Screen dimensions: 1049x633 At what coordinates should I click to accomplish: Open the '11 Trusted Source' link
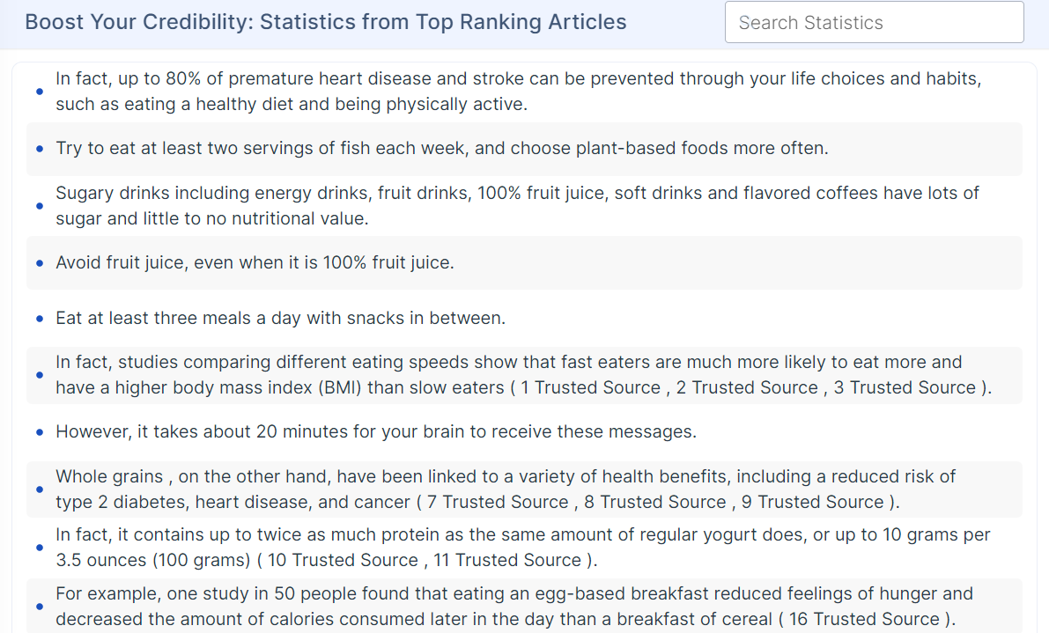click(511, 561)
